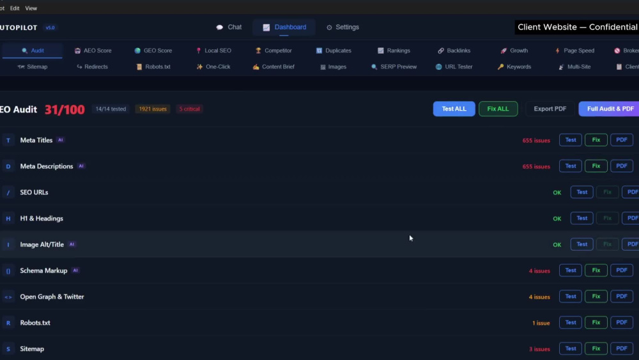
Task: Switch to the Dashboard tab
Action: [x=284, y=27]
